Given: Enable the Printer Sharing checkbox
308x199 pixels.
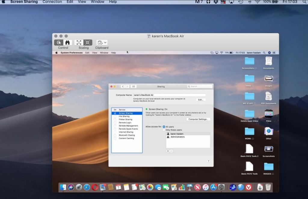Looking at the screenshot, I should pyautogui.click(x=115, y=119).
